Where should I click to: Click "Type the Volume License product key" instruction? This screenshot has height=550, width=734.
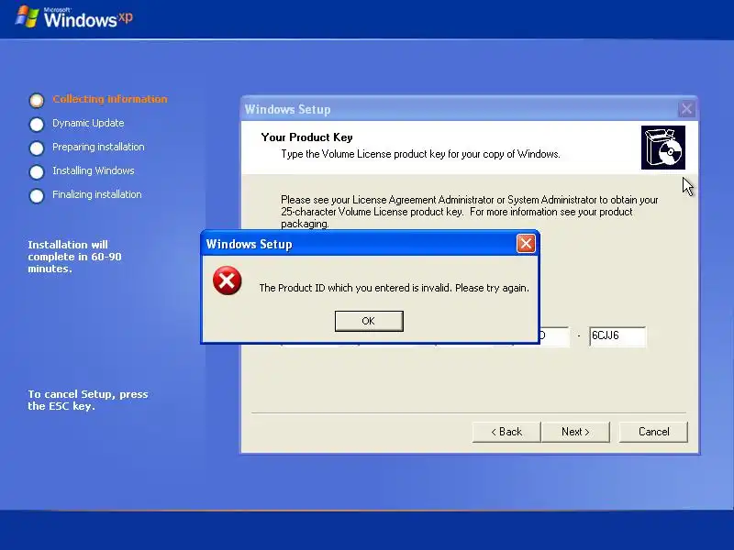point(420,154)
